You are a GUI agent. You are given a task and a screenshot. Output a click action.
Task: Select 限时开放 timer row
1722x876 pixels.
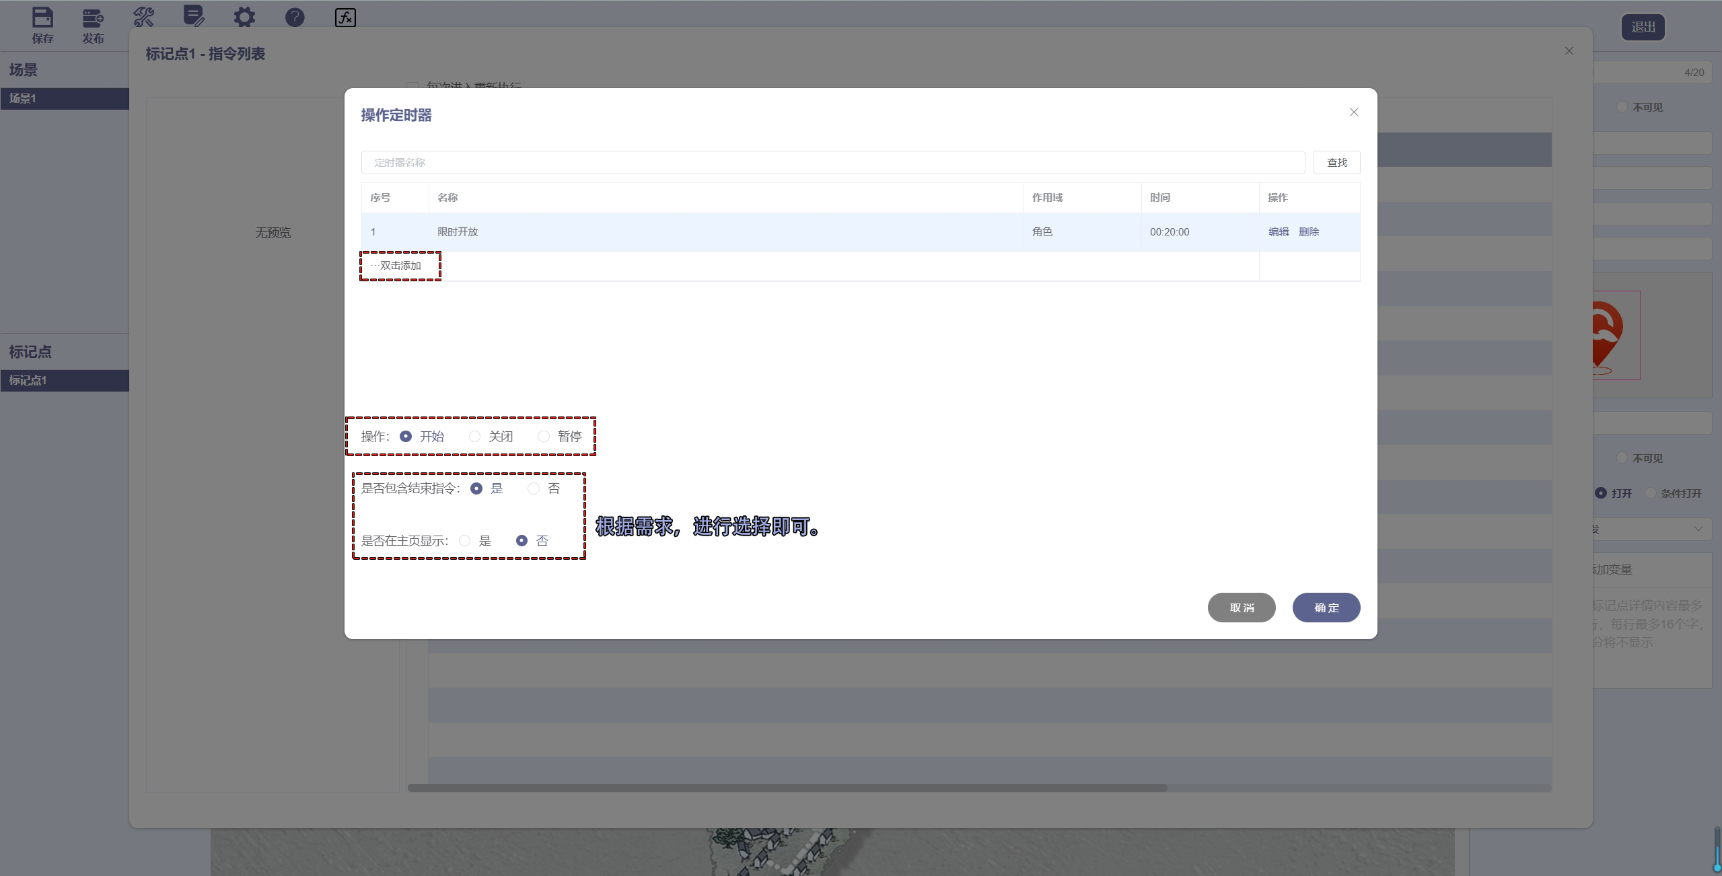[725, 232]
